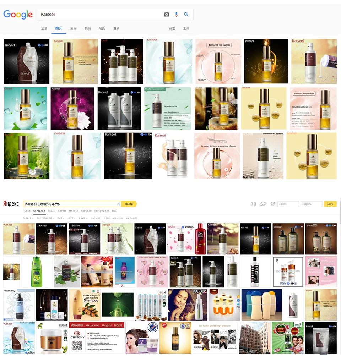Viewport: 341px width, 356px height.
Task: Click the blue Google magnifier search icon
Action: coord(186,14)
